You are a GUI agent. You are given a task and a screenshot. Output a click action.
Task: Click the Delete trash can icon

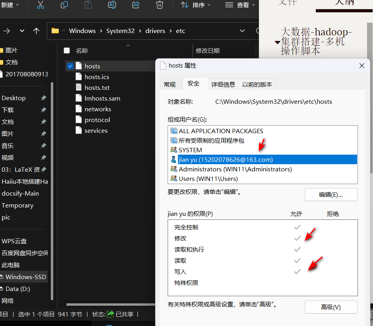click(x=159, y=5)
